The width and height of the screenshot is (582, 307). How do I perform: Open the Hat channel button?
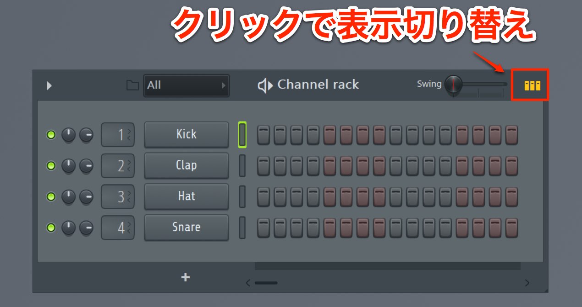coord(187,196)
